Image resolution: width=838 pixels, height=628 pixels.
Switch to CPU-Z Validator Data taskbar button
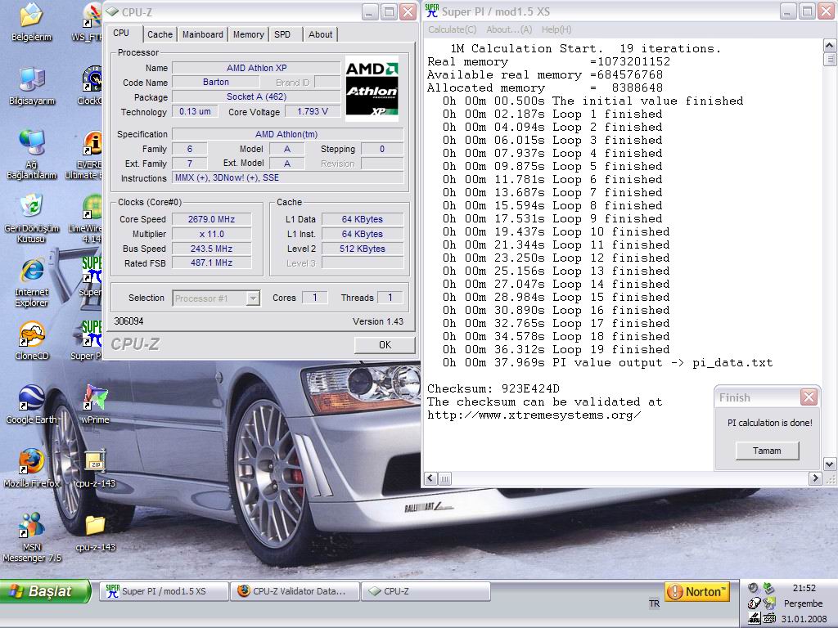point(295,591)
